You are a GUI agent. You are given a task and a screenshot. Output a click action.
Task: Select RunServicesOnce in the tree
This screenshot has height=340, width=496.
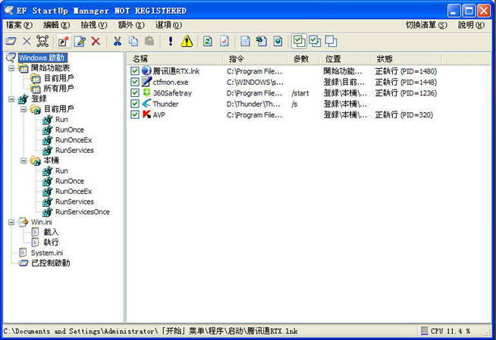tap(82, 212)
